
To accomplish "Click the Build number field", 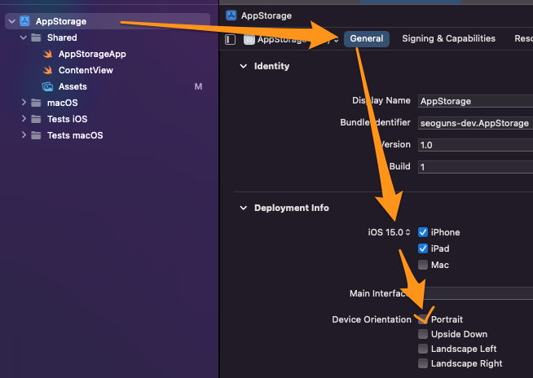I will [475, 167].
